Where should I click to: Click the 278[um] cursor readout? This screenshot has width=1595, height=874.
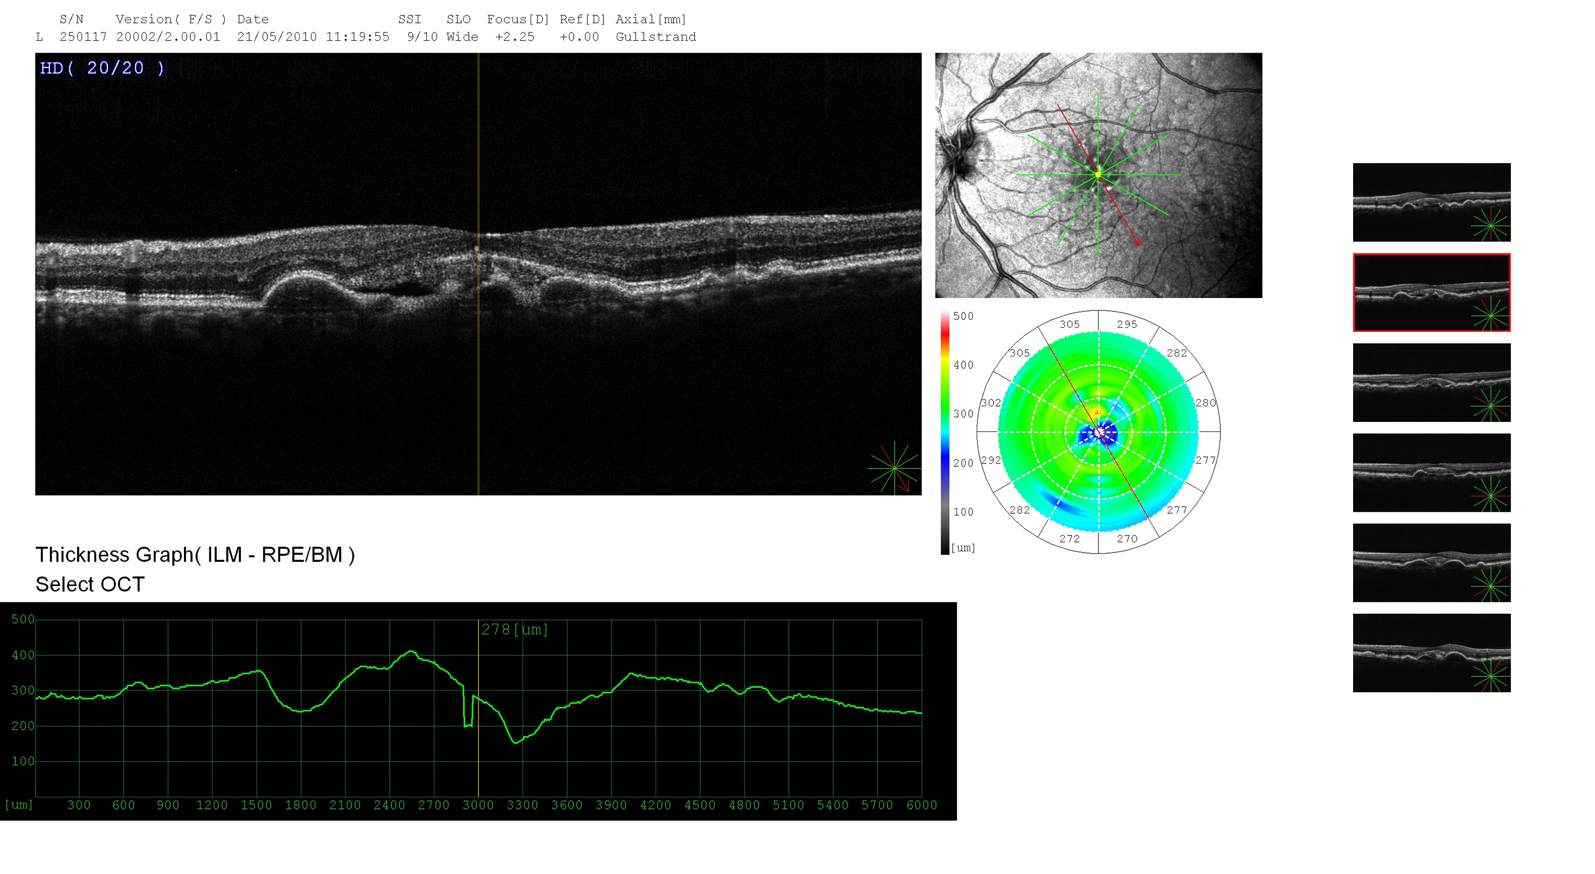[x=515, y=630]
